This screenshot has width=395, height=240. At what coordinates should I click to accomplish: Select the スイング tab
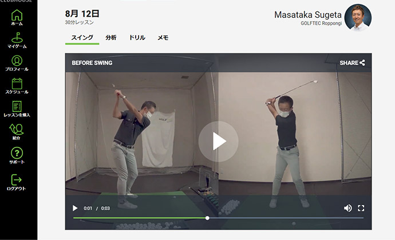point(82,38)
